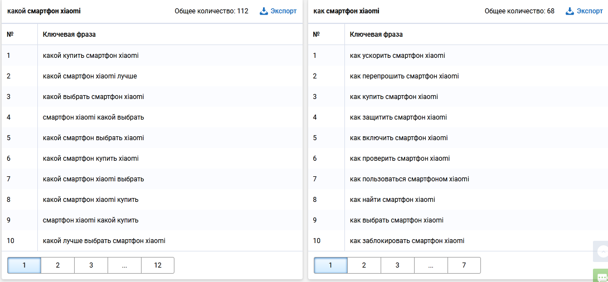Click the scroll-to-top arrow button

pos(601,251)
